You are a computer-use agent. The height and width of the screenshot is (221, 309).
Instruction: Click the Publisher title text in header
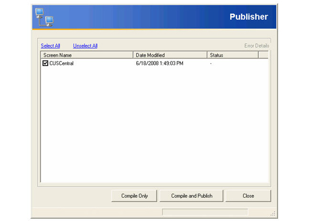pyautogui.click(x=249, y=17)
